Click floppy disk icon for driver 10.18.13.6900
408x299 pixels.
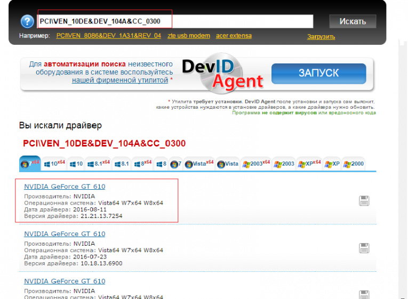click(364, 248)
